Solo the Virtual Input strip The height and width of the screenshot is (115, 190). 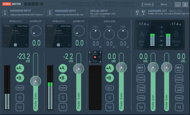tap(110, 97)
